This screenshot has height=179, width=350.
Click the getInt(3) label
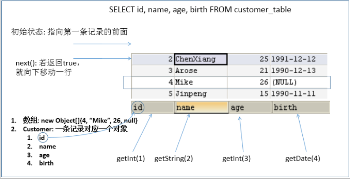coord(237,159)
